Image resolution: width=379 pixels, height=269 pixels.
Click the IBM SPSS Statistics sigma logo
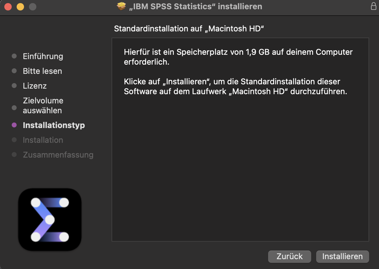pos(50,219)
